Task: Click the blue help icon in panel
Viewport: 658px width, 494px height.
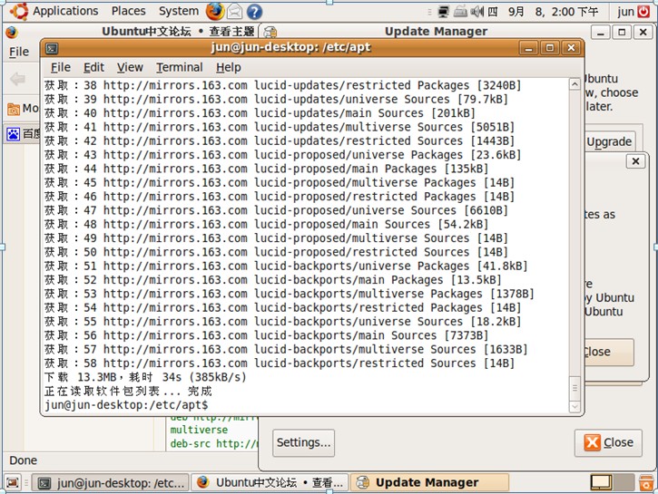Action: click(255, 11)
